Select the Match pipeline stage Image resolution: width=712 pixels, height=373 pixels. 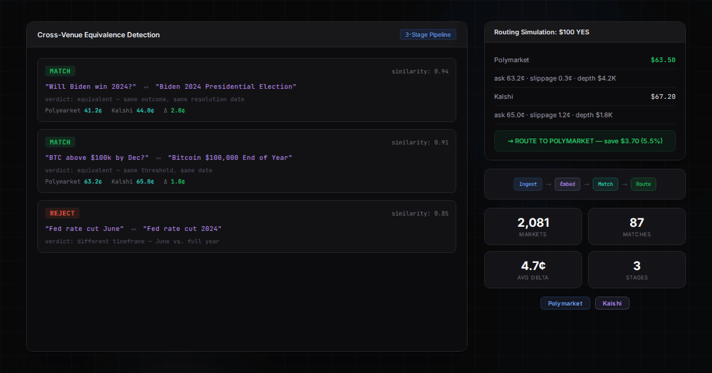coord(605,184)
